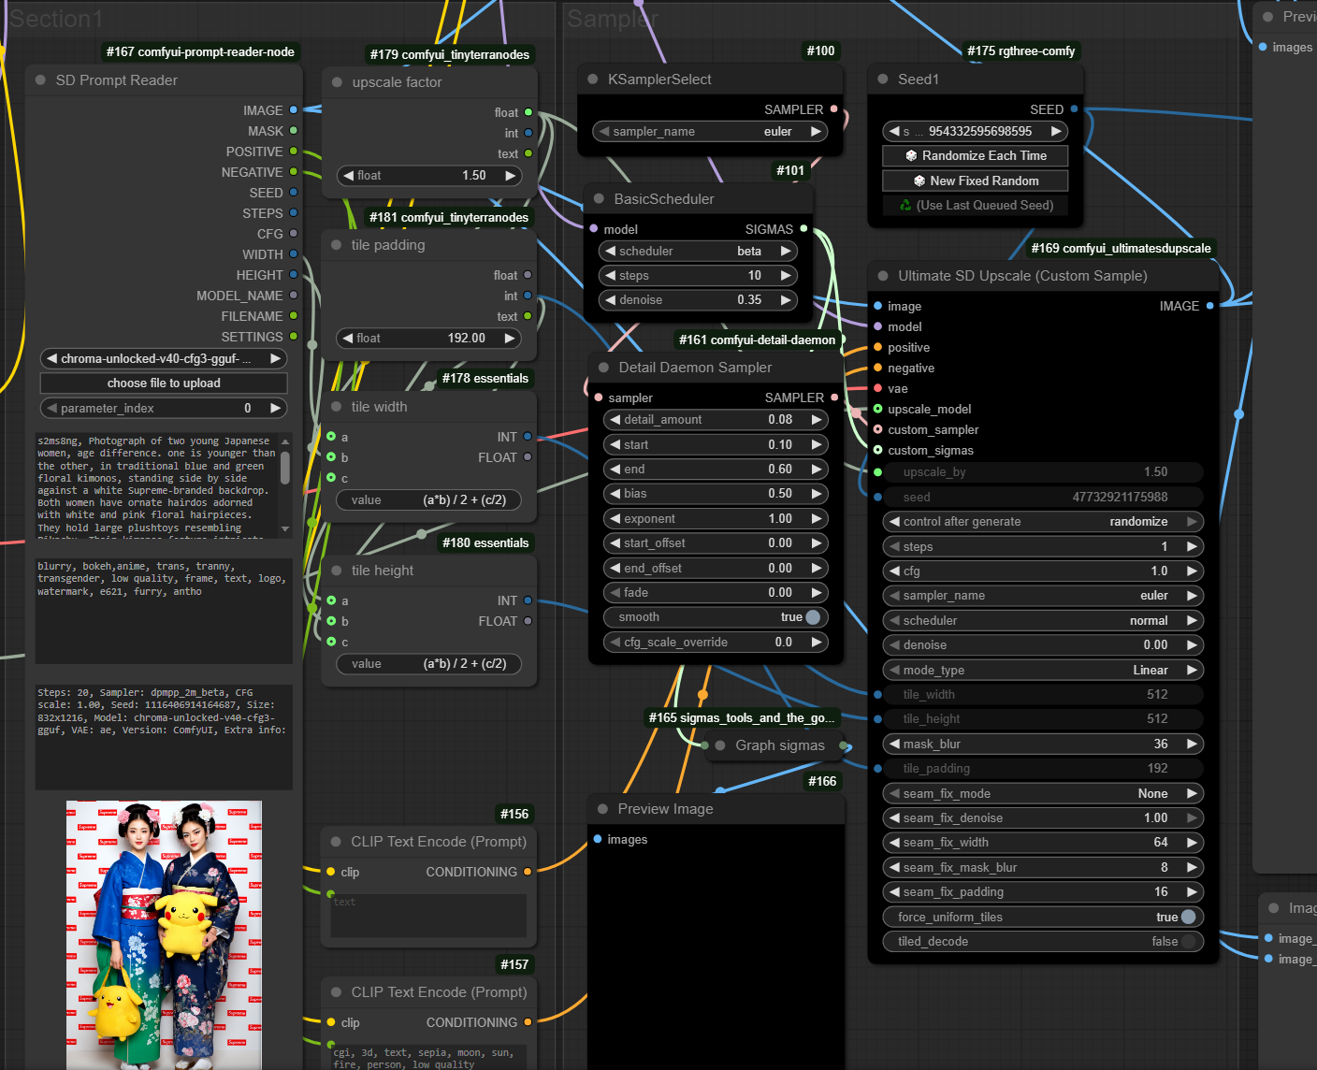Increase detail_amount value
This screenshot has height=1070, width=1317.
coord(817,420)
